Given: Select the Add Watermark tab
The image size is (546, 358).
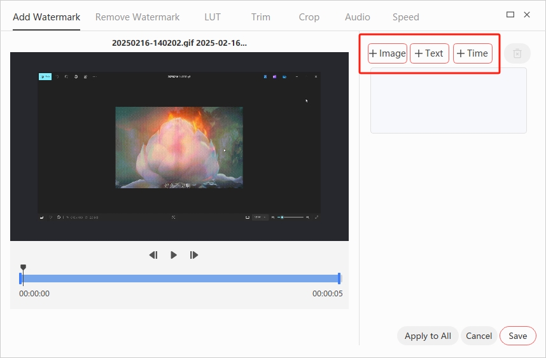Looking at the screenshot, I should pos(46,17).
